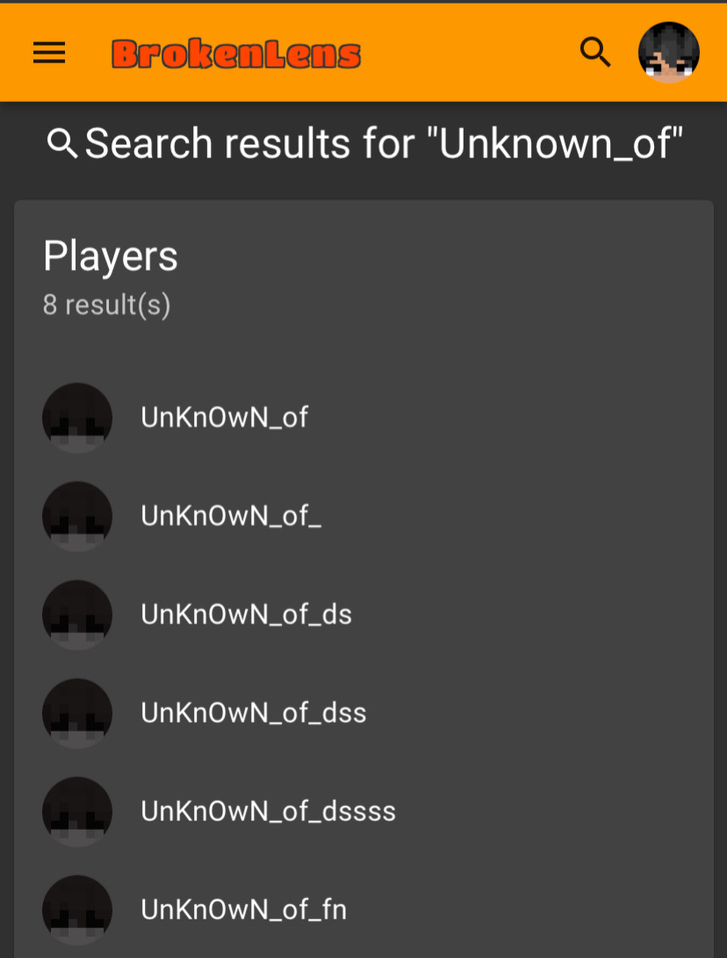Select avatar of player UnKnOwN_of_fn
The image size is (727, 958).
pyautogui.click(x=77, y=910)
